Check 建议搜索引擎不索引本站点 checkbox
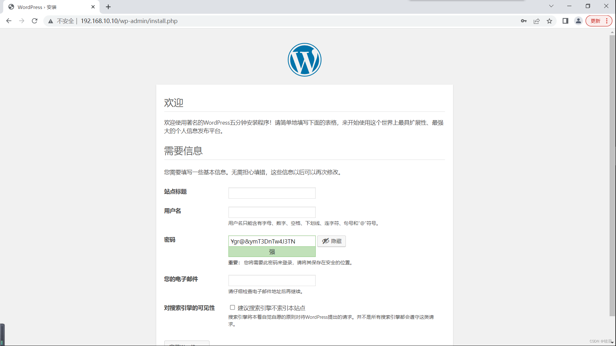Viewport: 616px width, 346px height. 232,308
